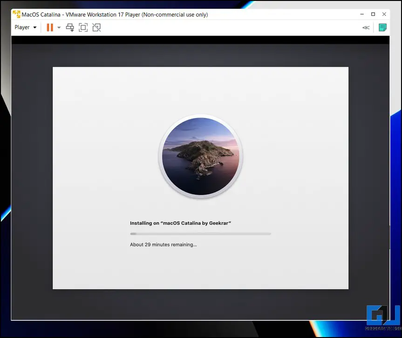Toggle Unity mode icon in toolbar
Screen dimensions: 402x338
tap(96, 28)
